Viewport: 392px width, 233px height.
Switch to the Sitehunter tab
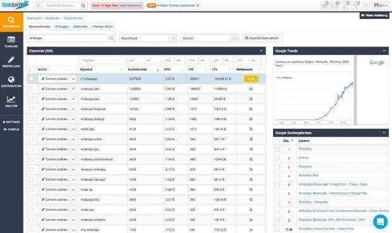click(80, 27)
